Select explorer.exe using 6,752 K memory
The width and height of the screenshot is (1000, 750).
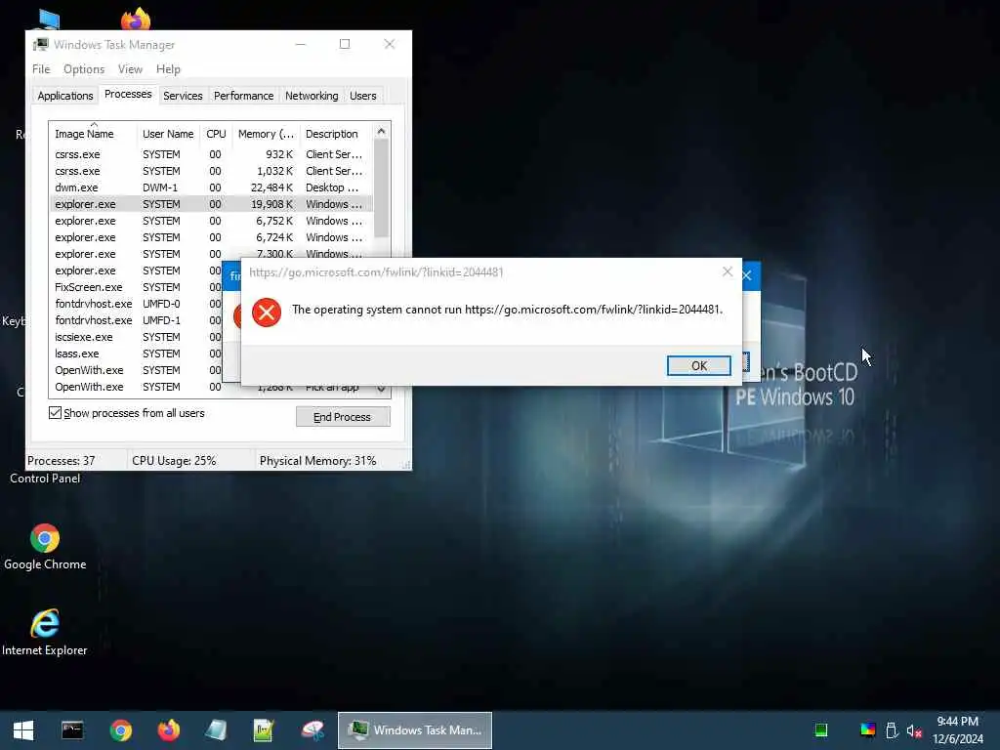(211, 221)
